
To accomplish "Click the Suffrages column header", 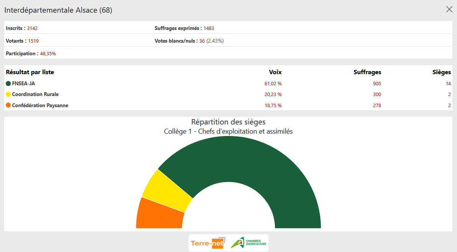I will [367, 72].
